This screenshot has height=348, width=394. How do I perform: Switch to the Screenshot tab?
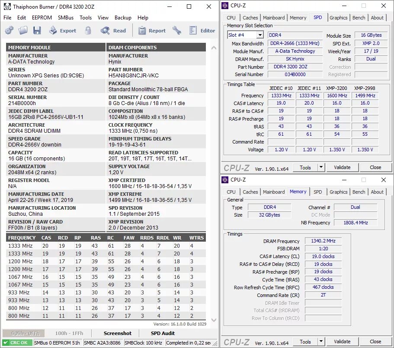118,333
